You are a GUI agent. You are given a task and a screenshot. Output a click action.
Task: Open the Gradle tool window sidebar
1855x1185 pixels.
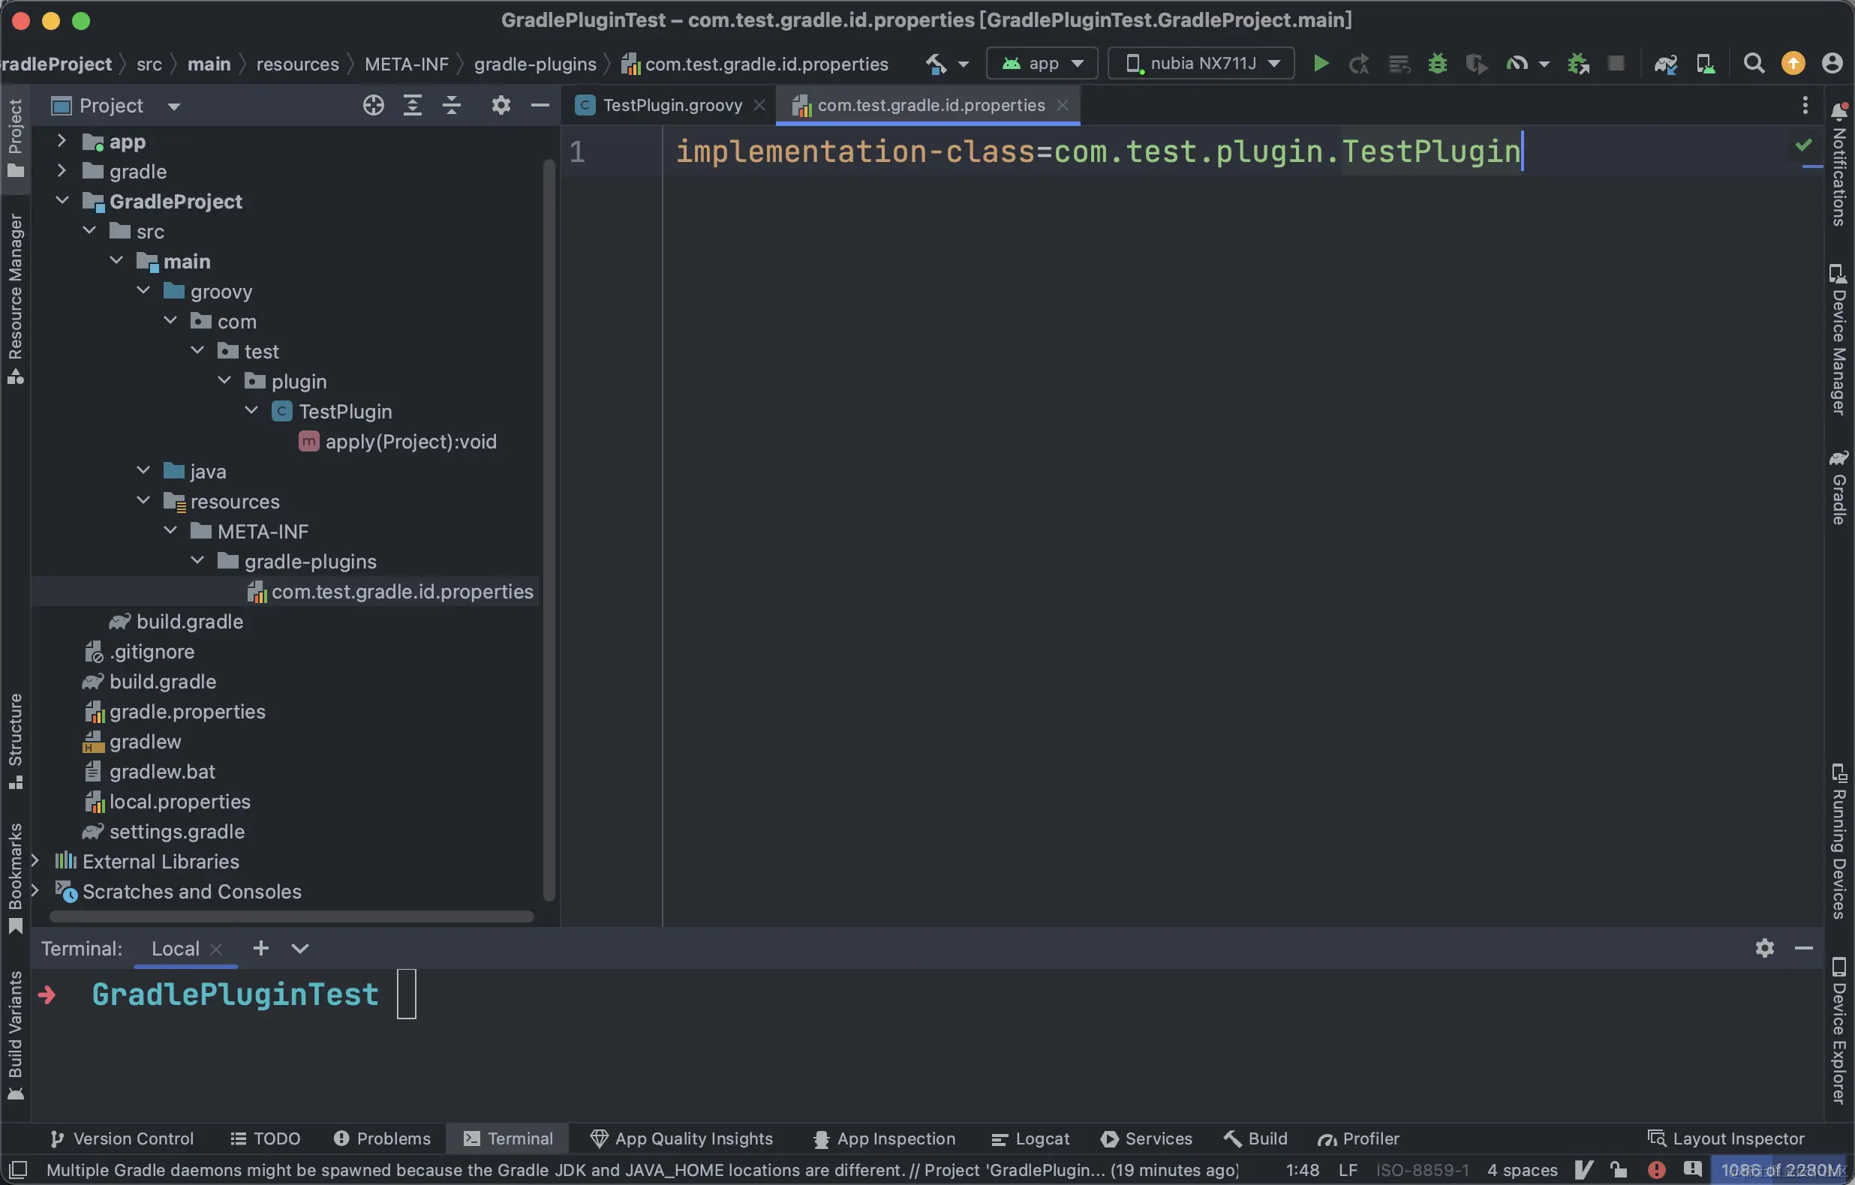point(1838,487)
